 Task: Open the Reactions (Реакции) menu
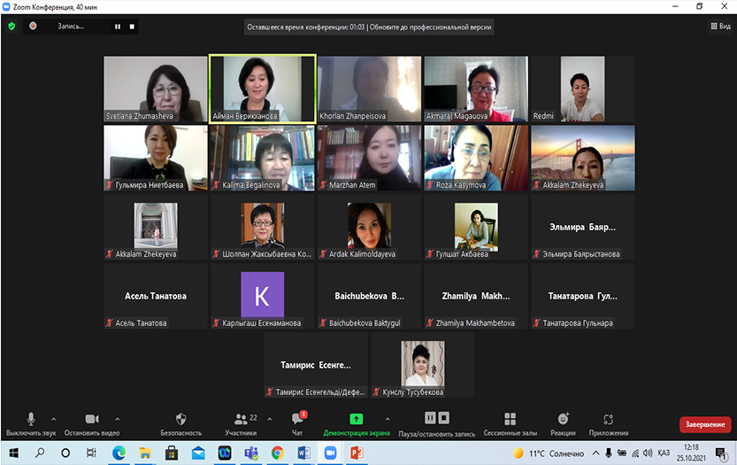pyautogui.click(x=563, y=422)
